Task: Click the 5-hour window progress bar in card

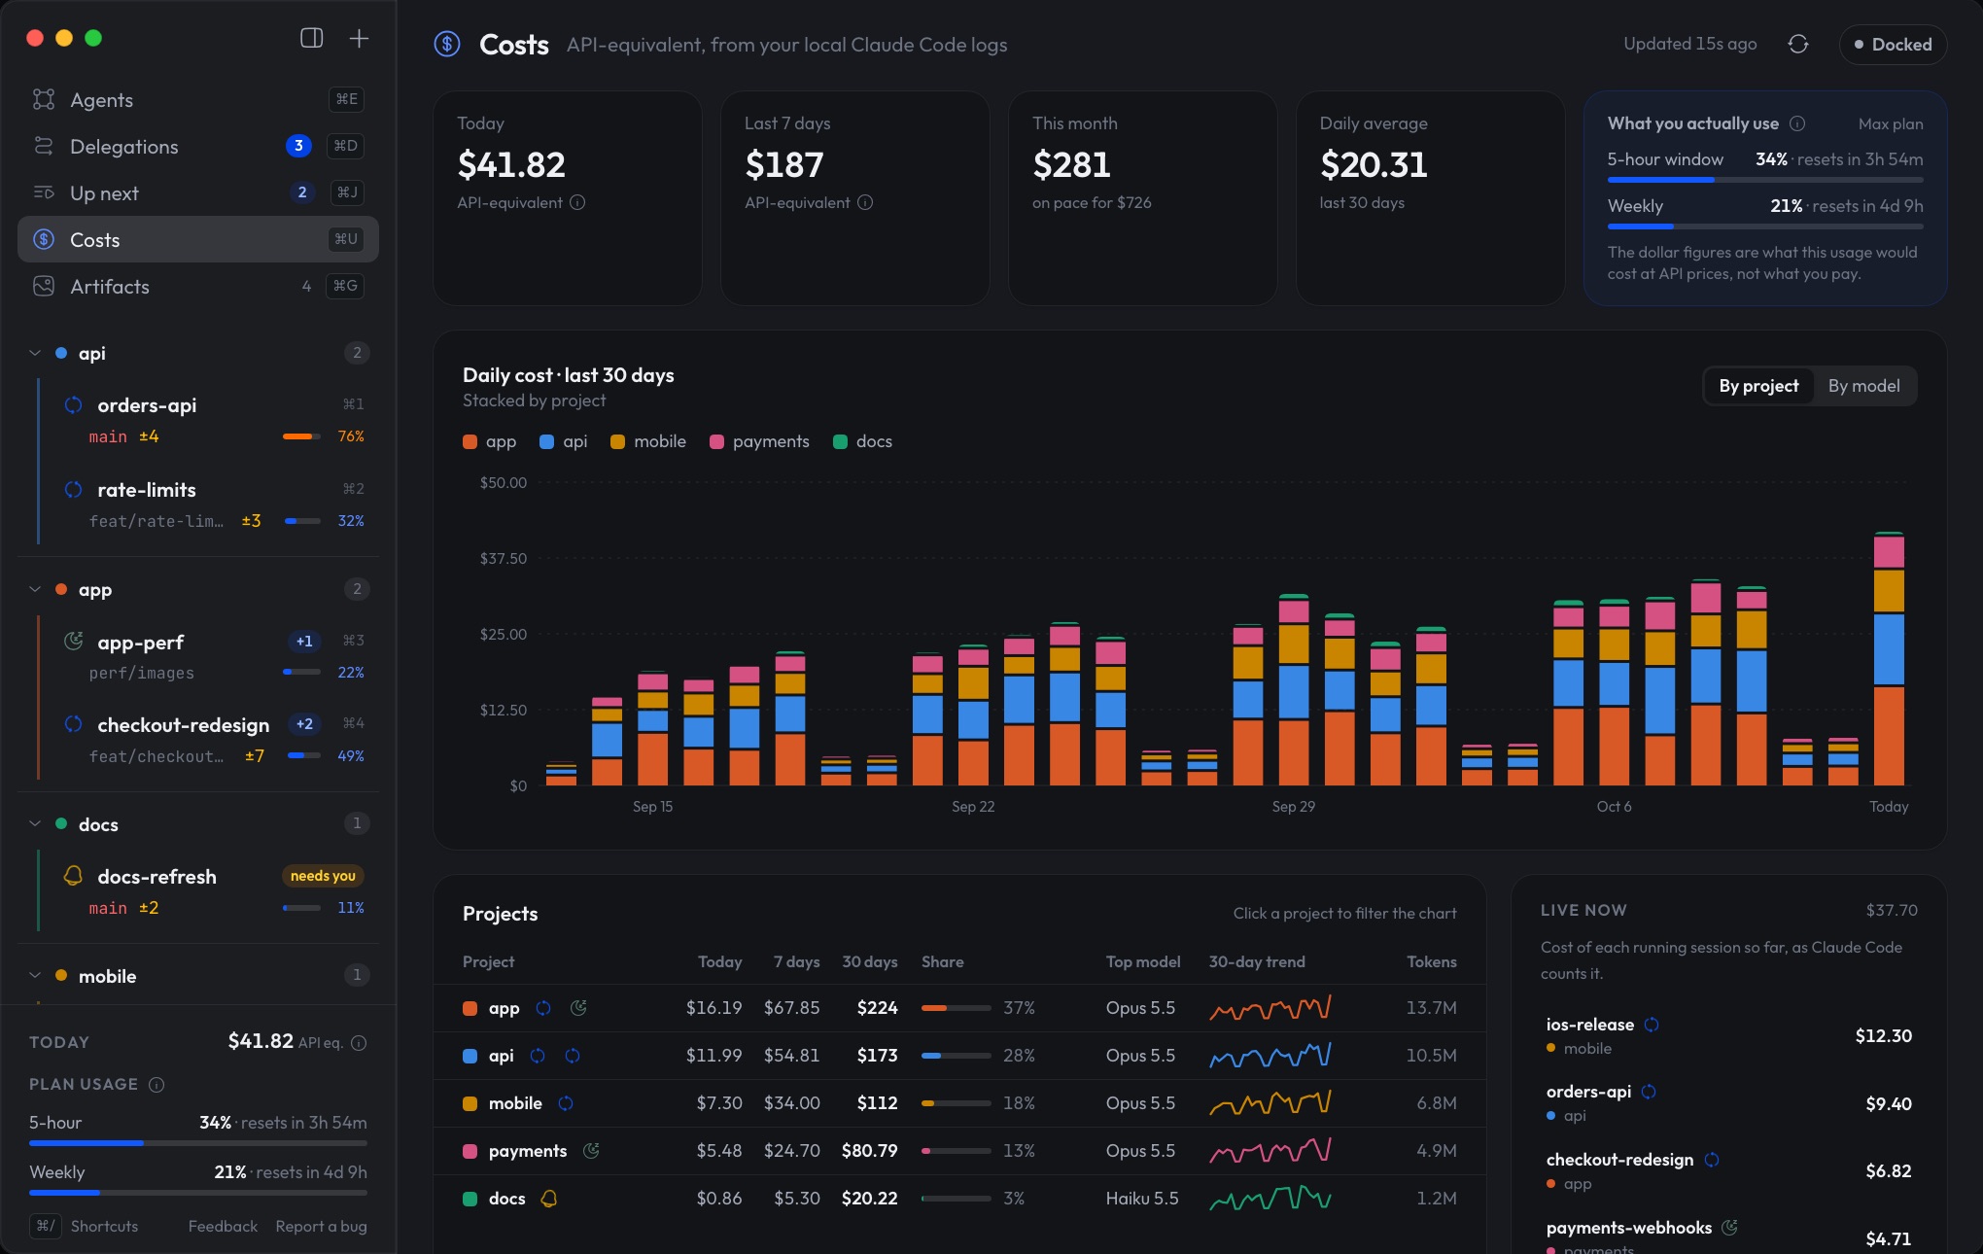Action: tap(1764, 180)
